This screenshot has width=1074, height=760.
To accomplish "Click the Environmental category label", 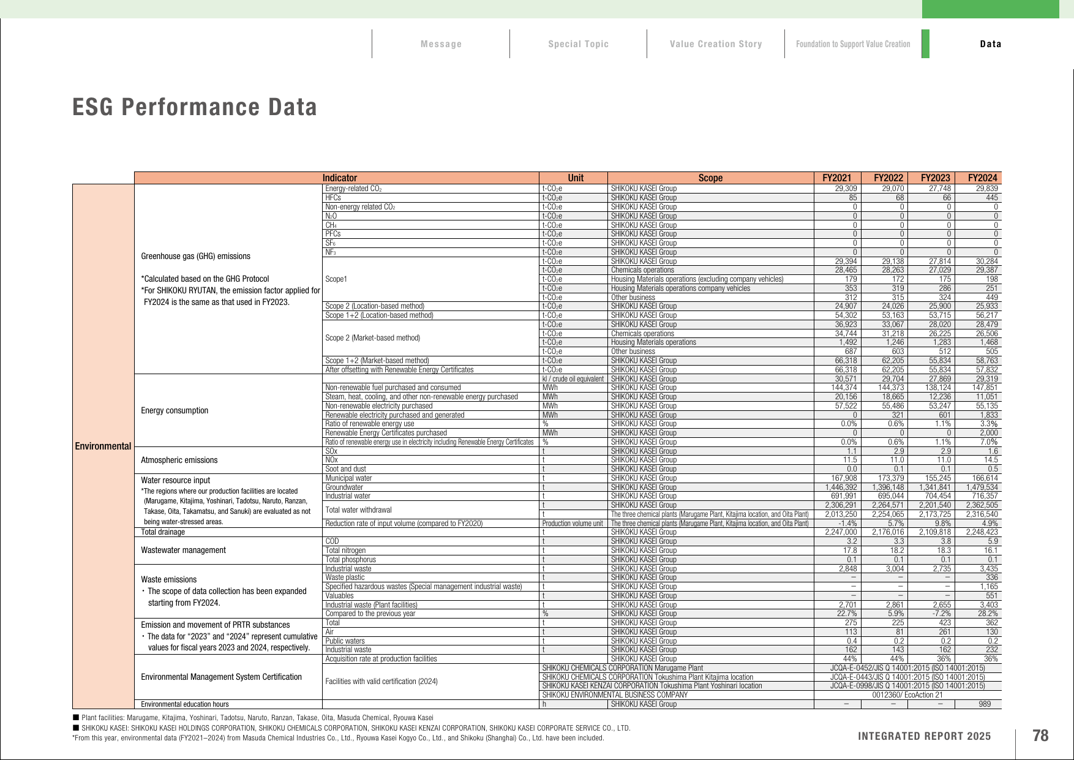I will click(103, 446).
